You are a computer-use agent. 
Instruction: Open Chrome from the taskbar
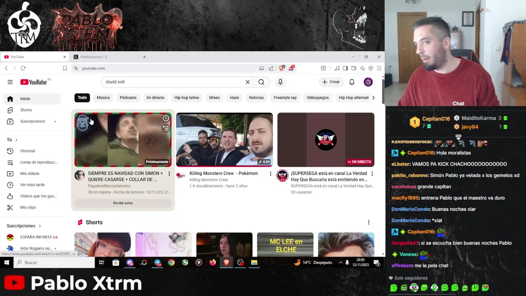point(171,262)
